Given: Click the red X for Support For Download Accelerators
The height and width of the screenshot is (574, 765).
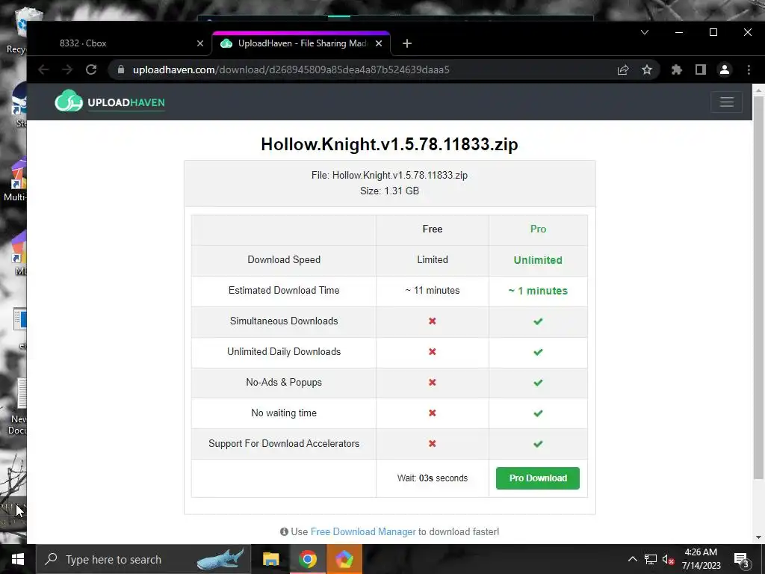Looking at the screenshot, I should coord(433,444).
